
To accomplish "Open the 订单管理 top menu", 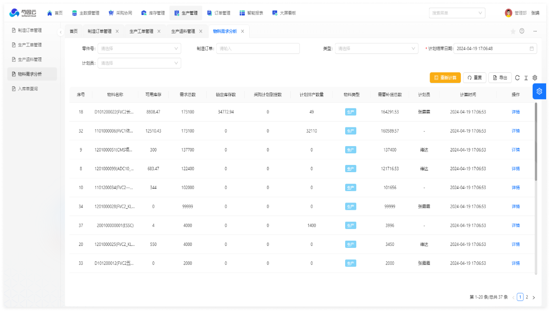I will click(218, 13).
